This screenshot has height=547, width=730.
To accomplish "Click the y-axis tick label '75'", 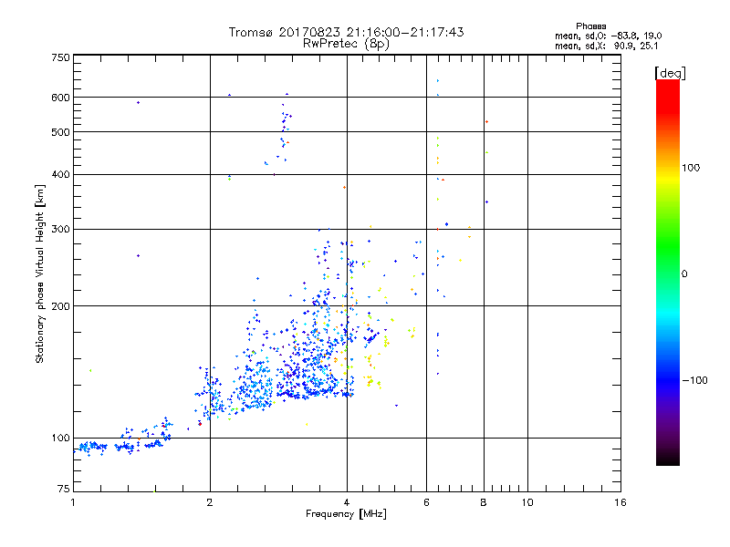I will (x=63, y=489).
